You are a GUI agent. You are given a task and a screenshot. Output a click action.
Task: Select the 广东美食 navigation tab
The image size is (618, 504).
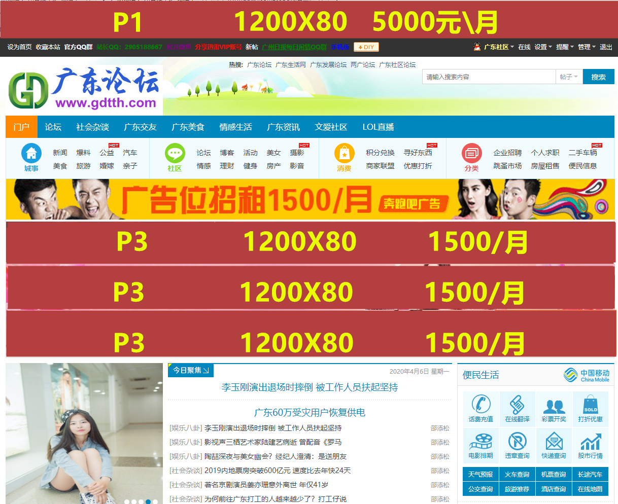point(188,127)
